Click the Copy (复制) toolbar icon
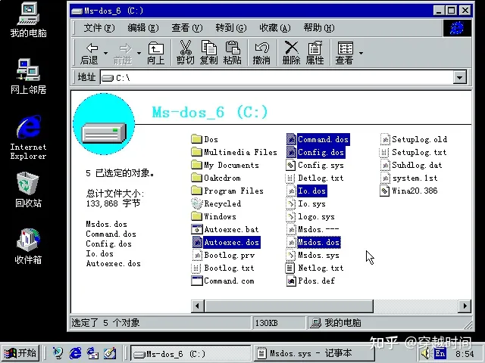Image resolution: width=485 pixels, height=363 pixels. 209,52
